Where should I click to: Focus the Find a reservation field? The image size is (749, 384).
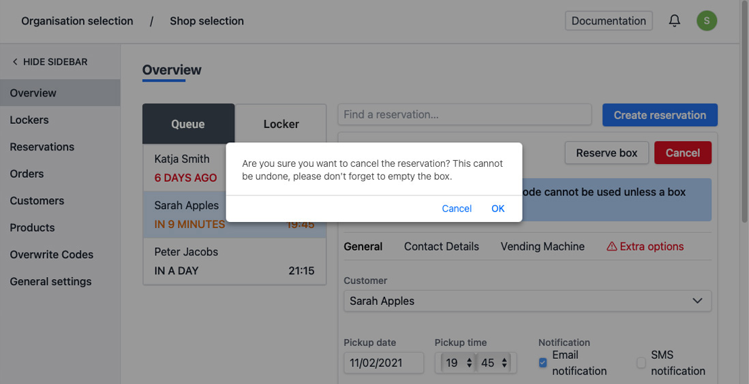point(464,114)
